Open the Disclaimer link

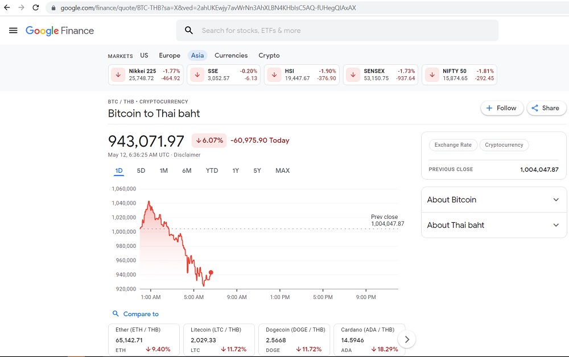(x=187, y=155)
